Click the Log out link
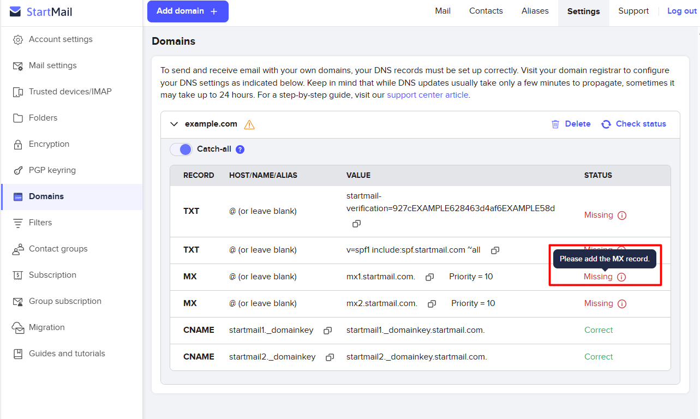The width and height of the screenshot is (700, 419). point(682,11)
